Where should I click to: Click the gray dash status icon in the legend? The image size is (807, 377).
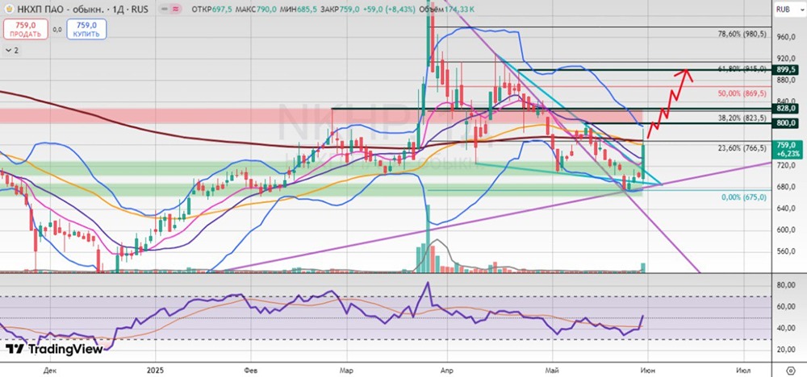click(x=164, y=9)
